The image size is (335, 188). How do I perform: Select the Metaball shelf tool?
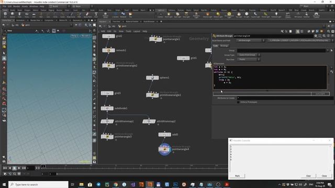tap(123, 15)
